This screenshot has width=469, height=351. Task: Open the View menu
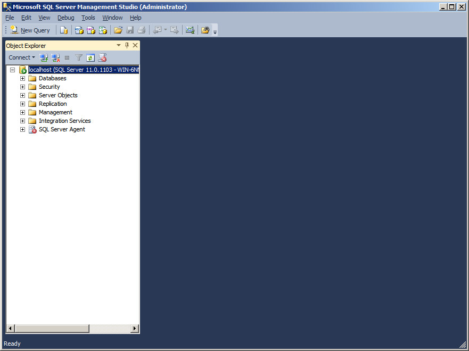tap(44, 18)
